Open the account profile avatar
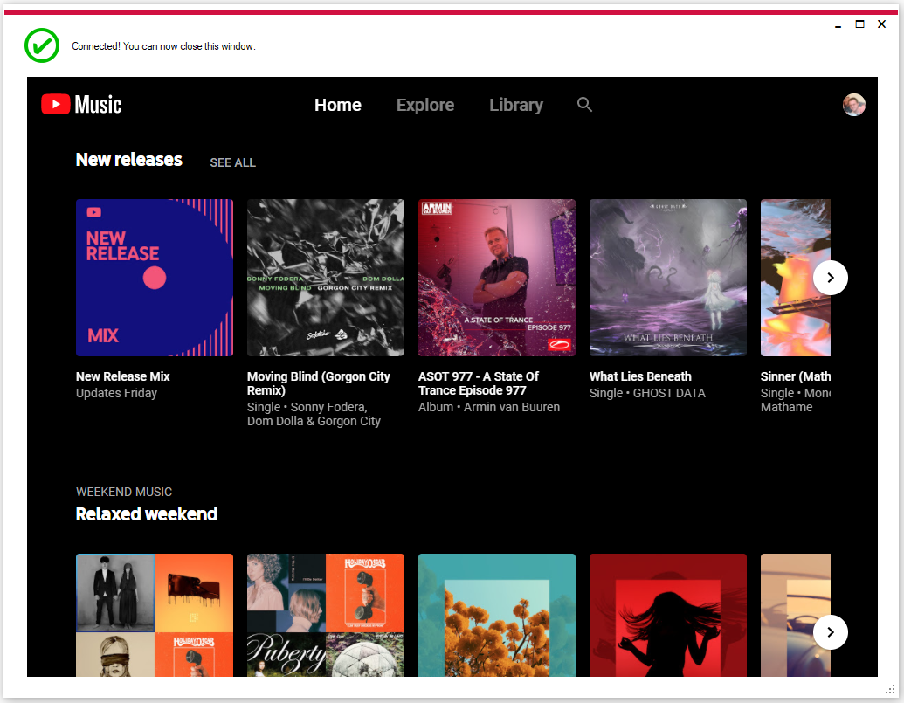Screen dimensions: 904x703 coord(854,105)
